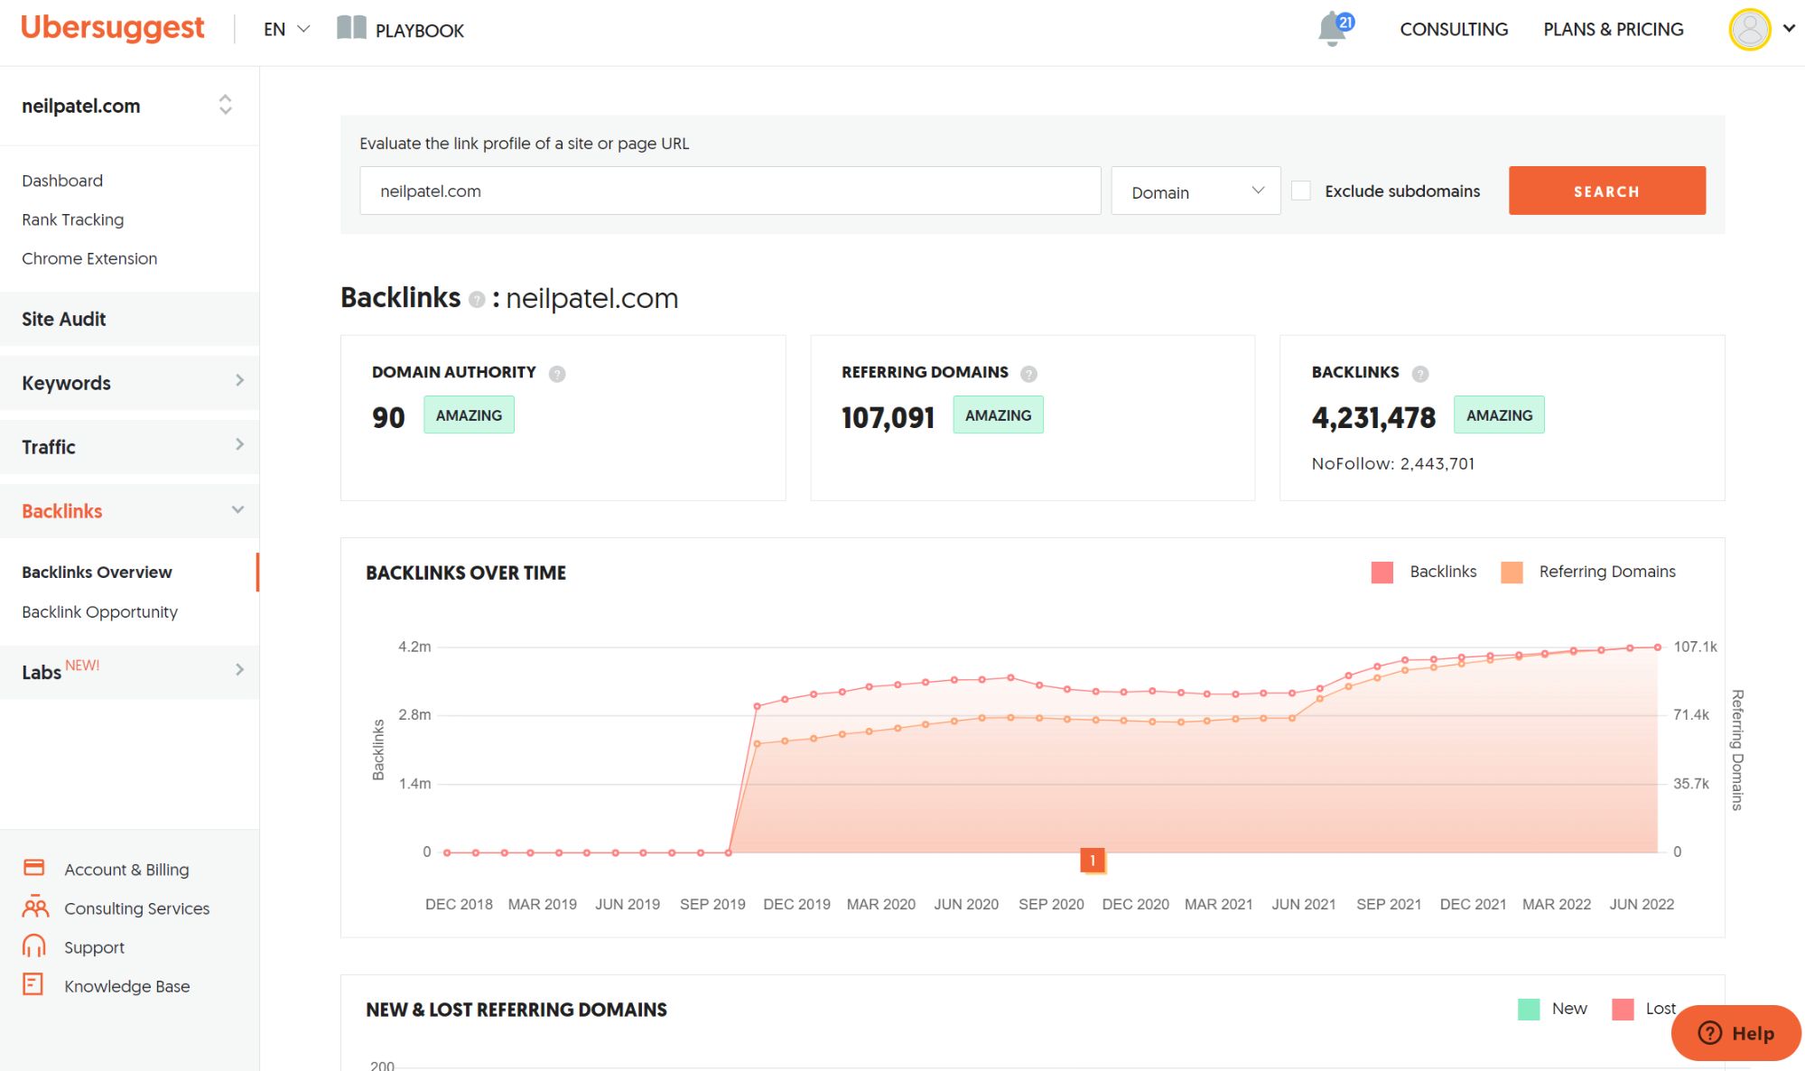Click the SEARCH button

(x=1605, y=191)
